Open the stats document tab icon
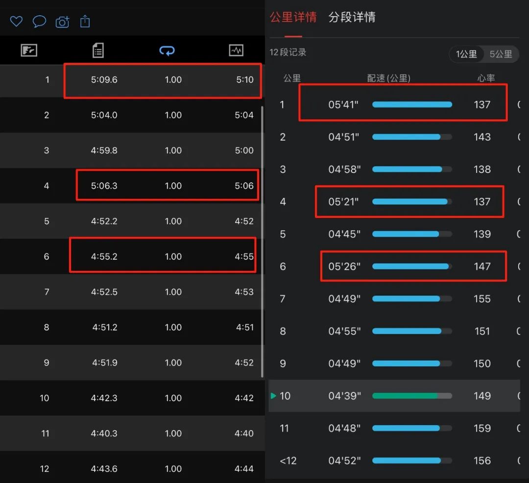The height and width of the screenshot is (483, 529). coord(98,50)
